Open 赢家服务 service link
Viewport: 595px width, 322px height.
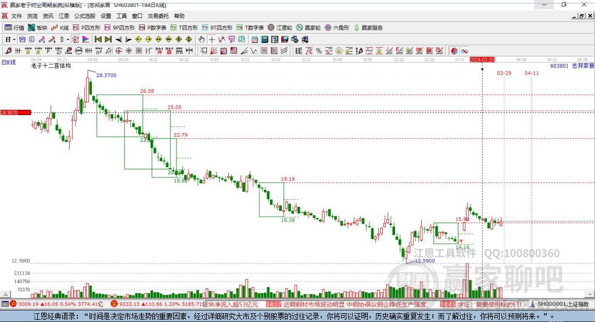(x=368, y=28)
